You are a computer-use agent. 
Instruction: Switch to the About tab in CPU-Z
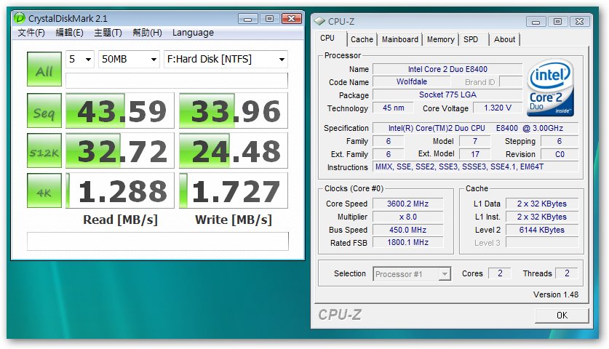[504, 39]
